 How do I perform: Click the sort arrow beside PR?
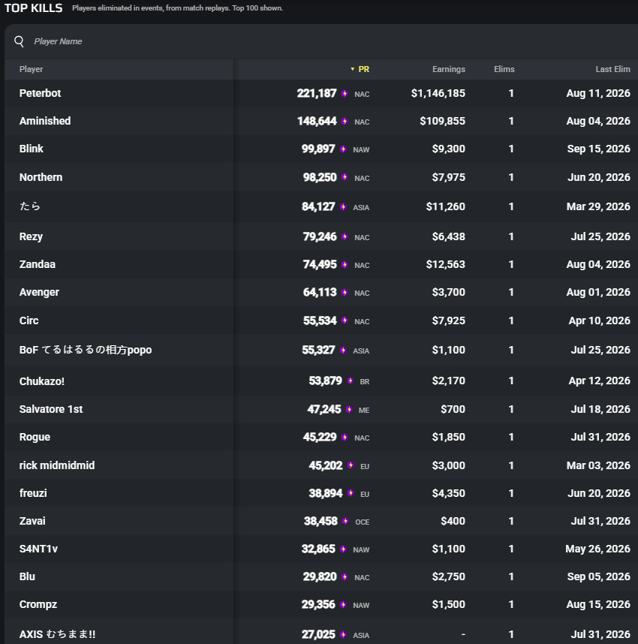coord(353,69)
